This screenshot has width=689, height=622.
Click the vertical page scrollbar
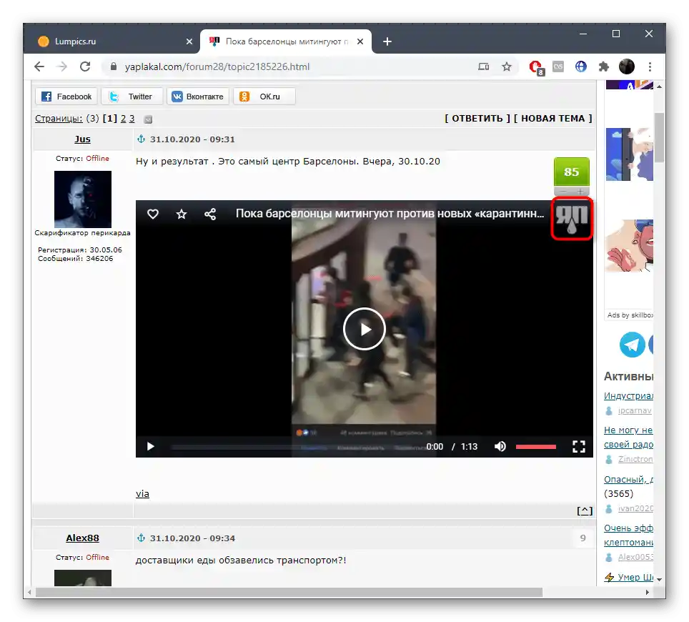pyautogui.click(x=659, y=137)
